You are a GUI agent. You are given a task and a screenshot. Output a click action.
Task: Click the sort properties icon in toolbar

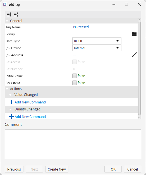[x=9, y=15]
